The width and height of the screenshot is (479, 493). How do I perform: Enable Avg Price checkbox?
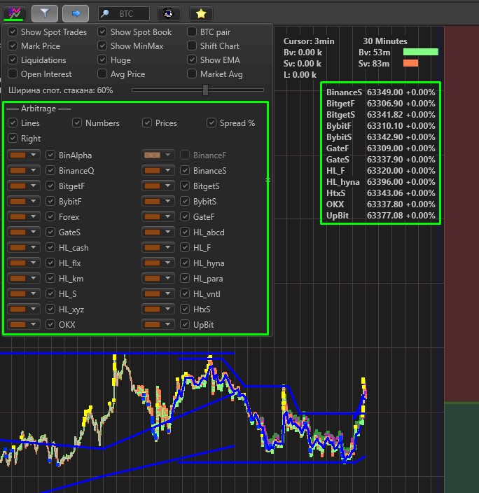(102, 74)
